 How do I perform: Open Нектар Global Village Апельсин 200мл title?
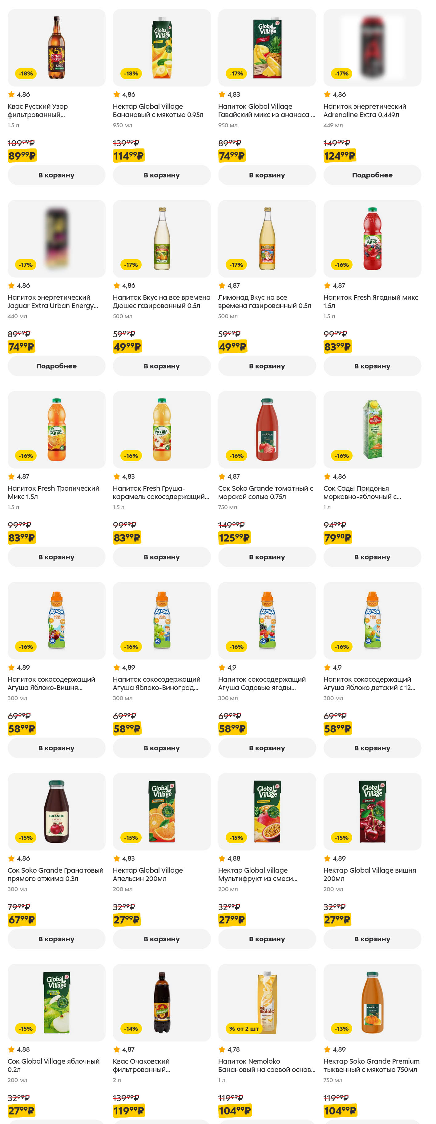[148, 874]
